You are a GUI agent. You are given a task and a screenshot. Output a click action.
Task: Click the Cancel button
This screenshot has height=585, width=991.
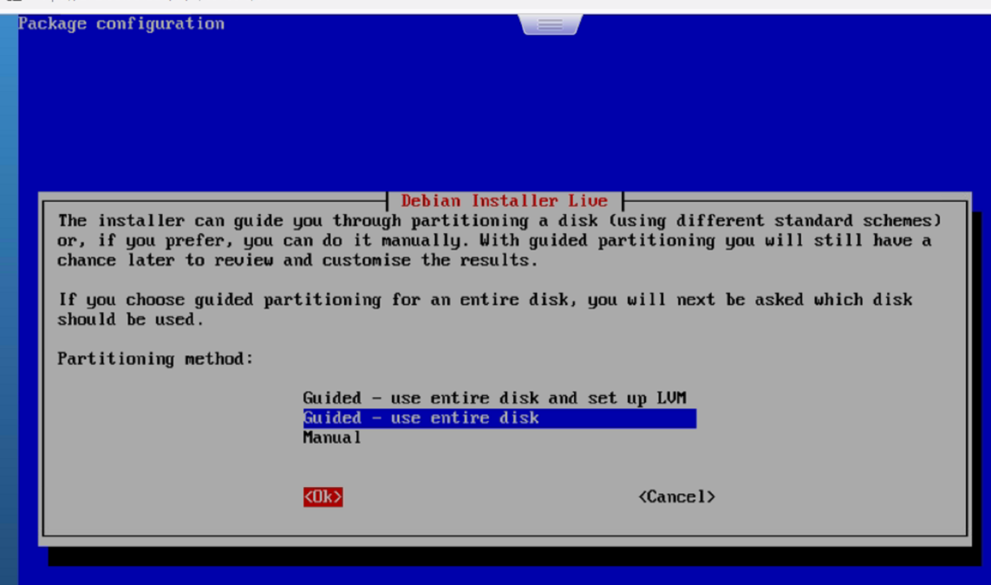[676, 497]
